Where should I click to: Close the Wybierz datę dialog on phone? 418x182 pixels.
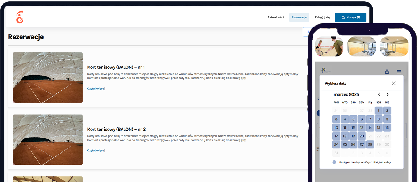tap(394, 83)
